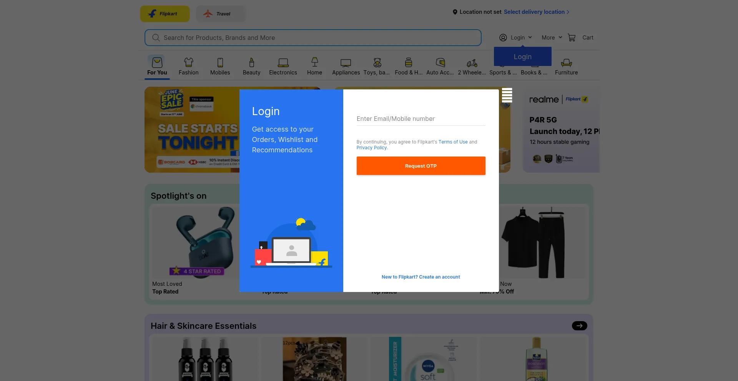
Task: Click the "Hair & Skincare Essentials" heading
Action: pos(204,326)
